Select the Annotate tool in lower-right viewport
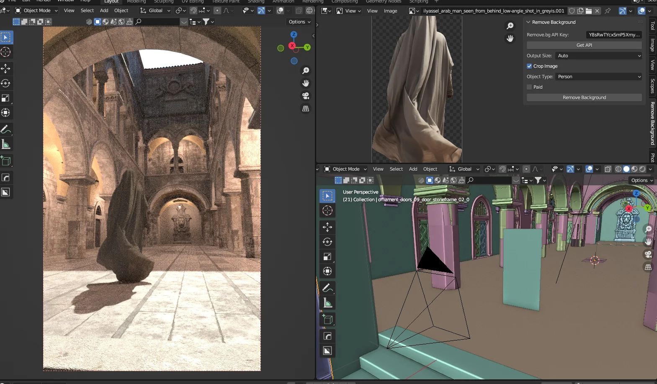This screenshot has width=657, height=384. 327,288
